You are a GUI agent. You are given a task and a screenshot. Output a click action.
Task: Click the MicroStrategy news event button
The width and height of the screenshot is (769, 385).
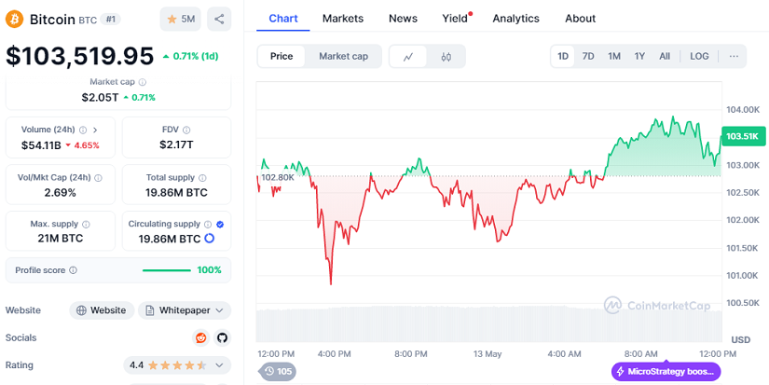(x=666, y=371)
